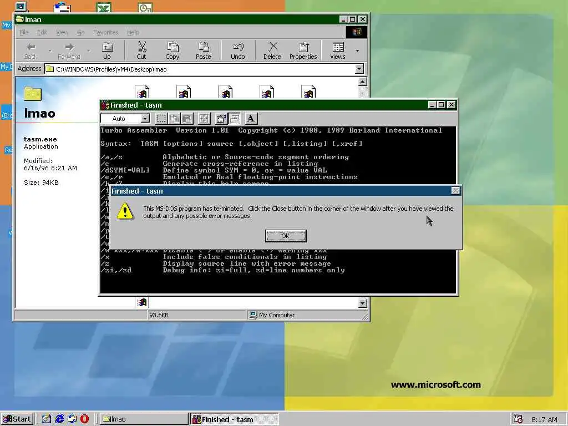This screenshot has height=426, width=568.
Task: Click the Copy icon in tasm toolbar
Action: point(174,119)
